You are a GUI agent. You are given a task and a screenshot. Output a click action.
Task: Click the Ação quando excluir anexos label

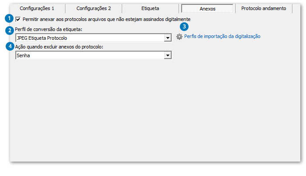59,47
